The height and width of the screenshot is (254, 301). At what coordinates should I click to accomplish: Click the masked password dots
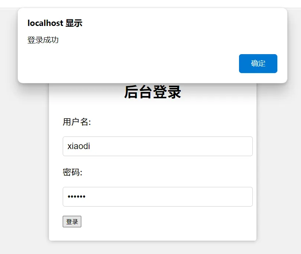[76, 197]
